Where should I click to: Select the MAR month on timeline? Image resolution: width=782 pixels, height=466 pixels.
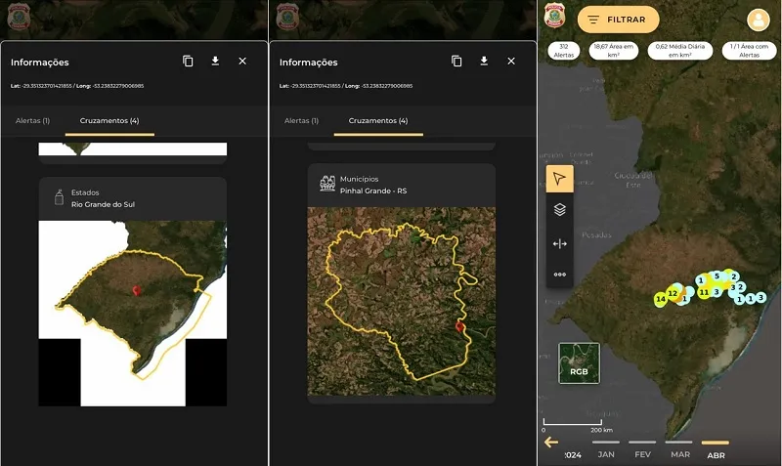679,453
